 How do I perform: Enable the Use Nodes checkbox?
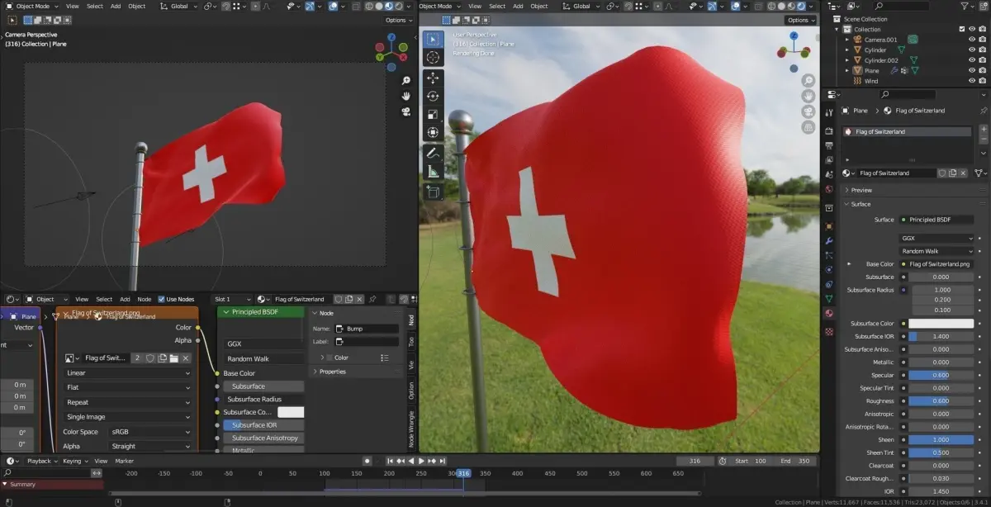[162, 299]
